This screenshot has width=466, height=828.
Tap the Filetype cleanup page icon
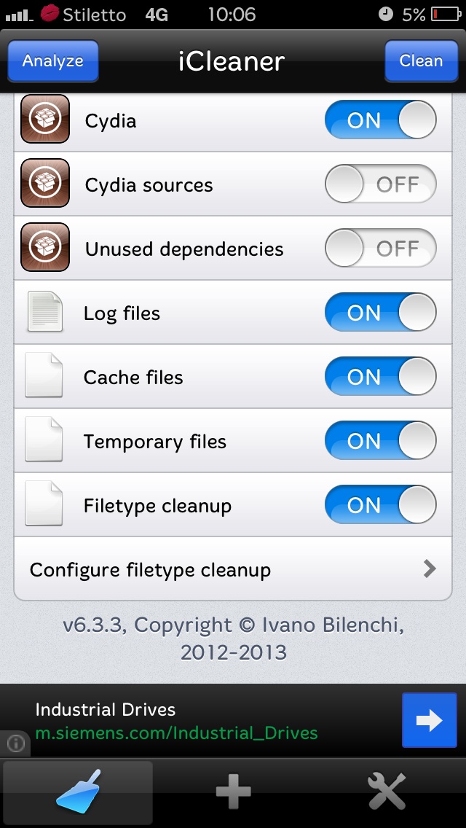[44, 503]
